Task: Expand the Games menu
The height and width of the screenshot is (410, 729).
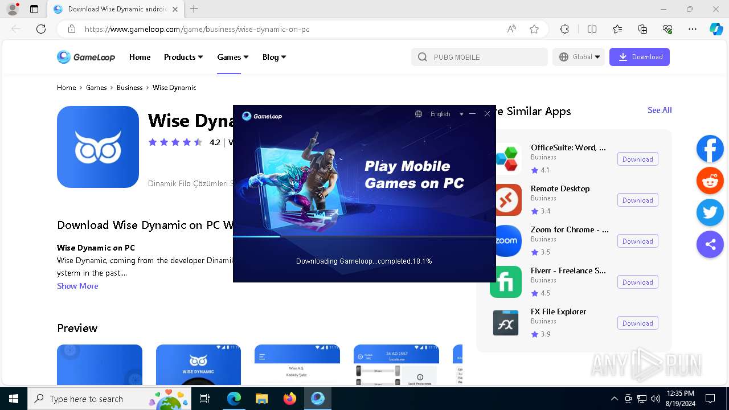Action: (x=233, y=57)
